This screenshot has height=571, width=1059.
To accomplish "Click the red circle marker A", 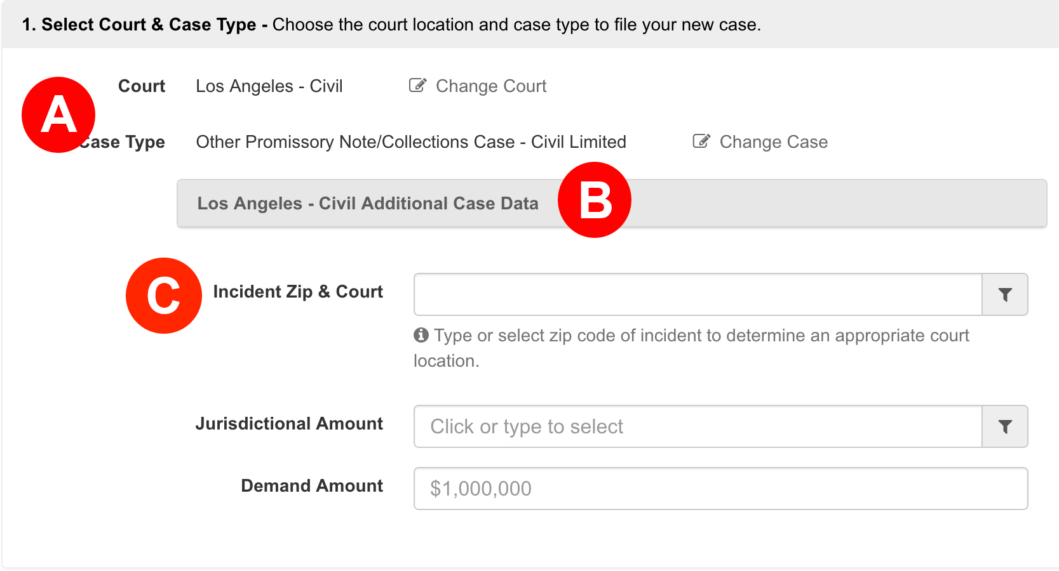I will [x=58, y=115].
